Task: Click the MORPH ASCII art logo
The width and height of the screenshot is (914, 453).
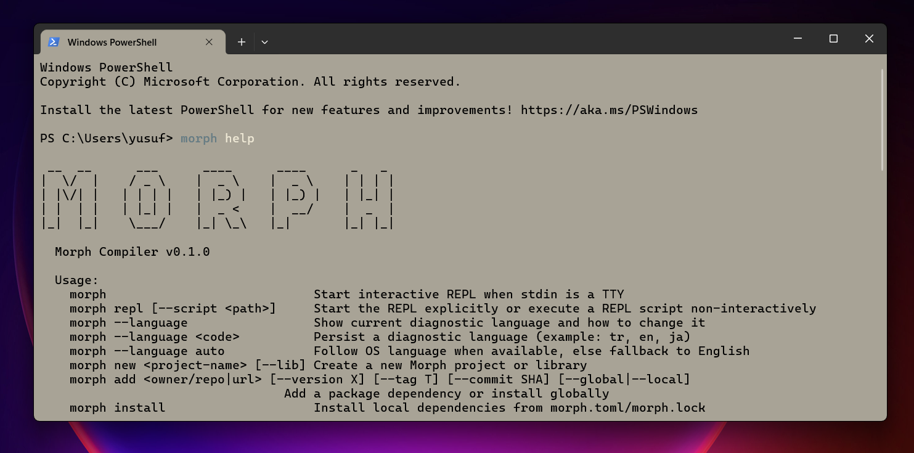Action: pyautogui.click(x=216, y=196)
